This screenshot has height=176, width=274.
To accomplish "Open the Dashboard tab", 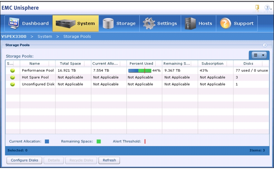I will tap(28, 23).
